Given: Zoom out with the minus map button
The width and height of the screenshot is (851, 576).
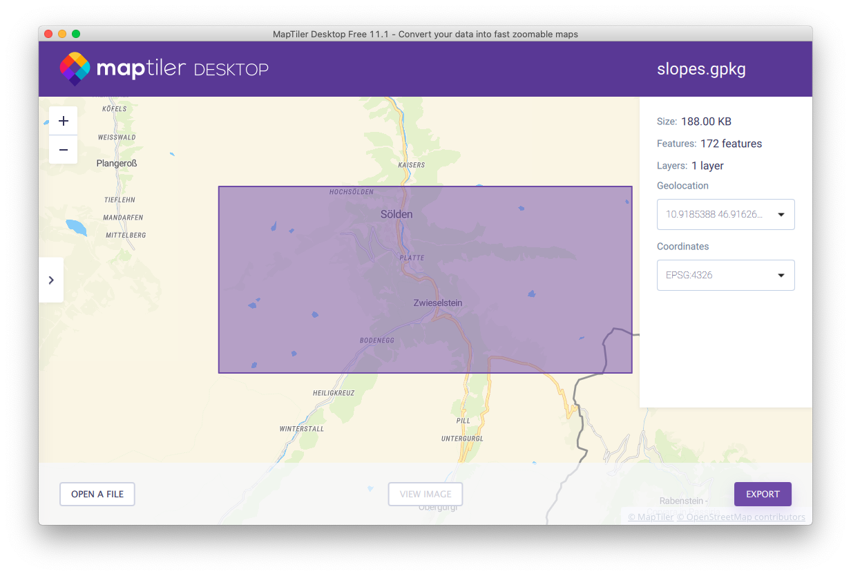Looking at the screenshot, I should coord(64,150).
